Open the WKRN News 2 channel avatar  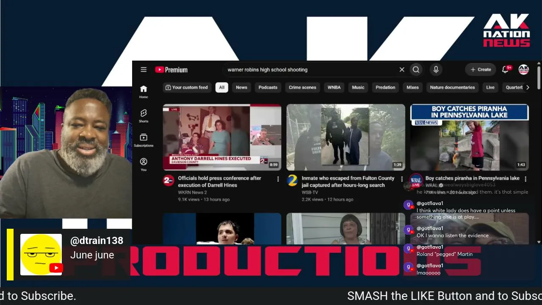[x=169, y=180]
